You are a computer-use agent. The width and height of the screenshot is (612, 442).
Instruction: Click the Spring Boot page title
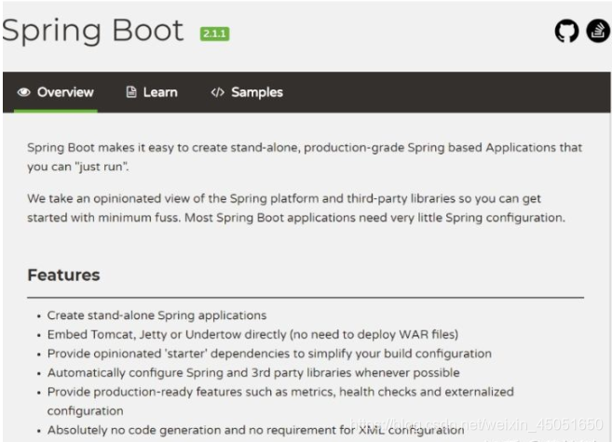93,31
